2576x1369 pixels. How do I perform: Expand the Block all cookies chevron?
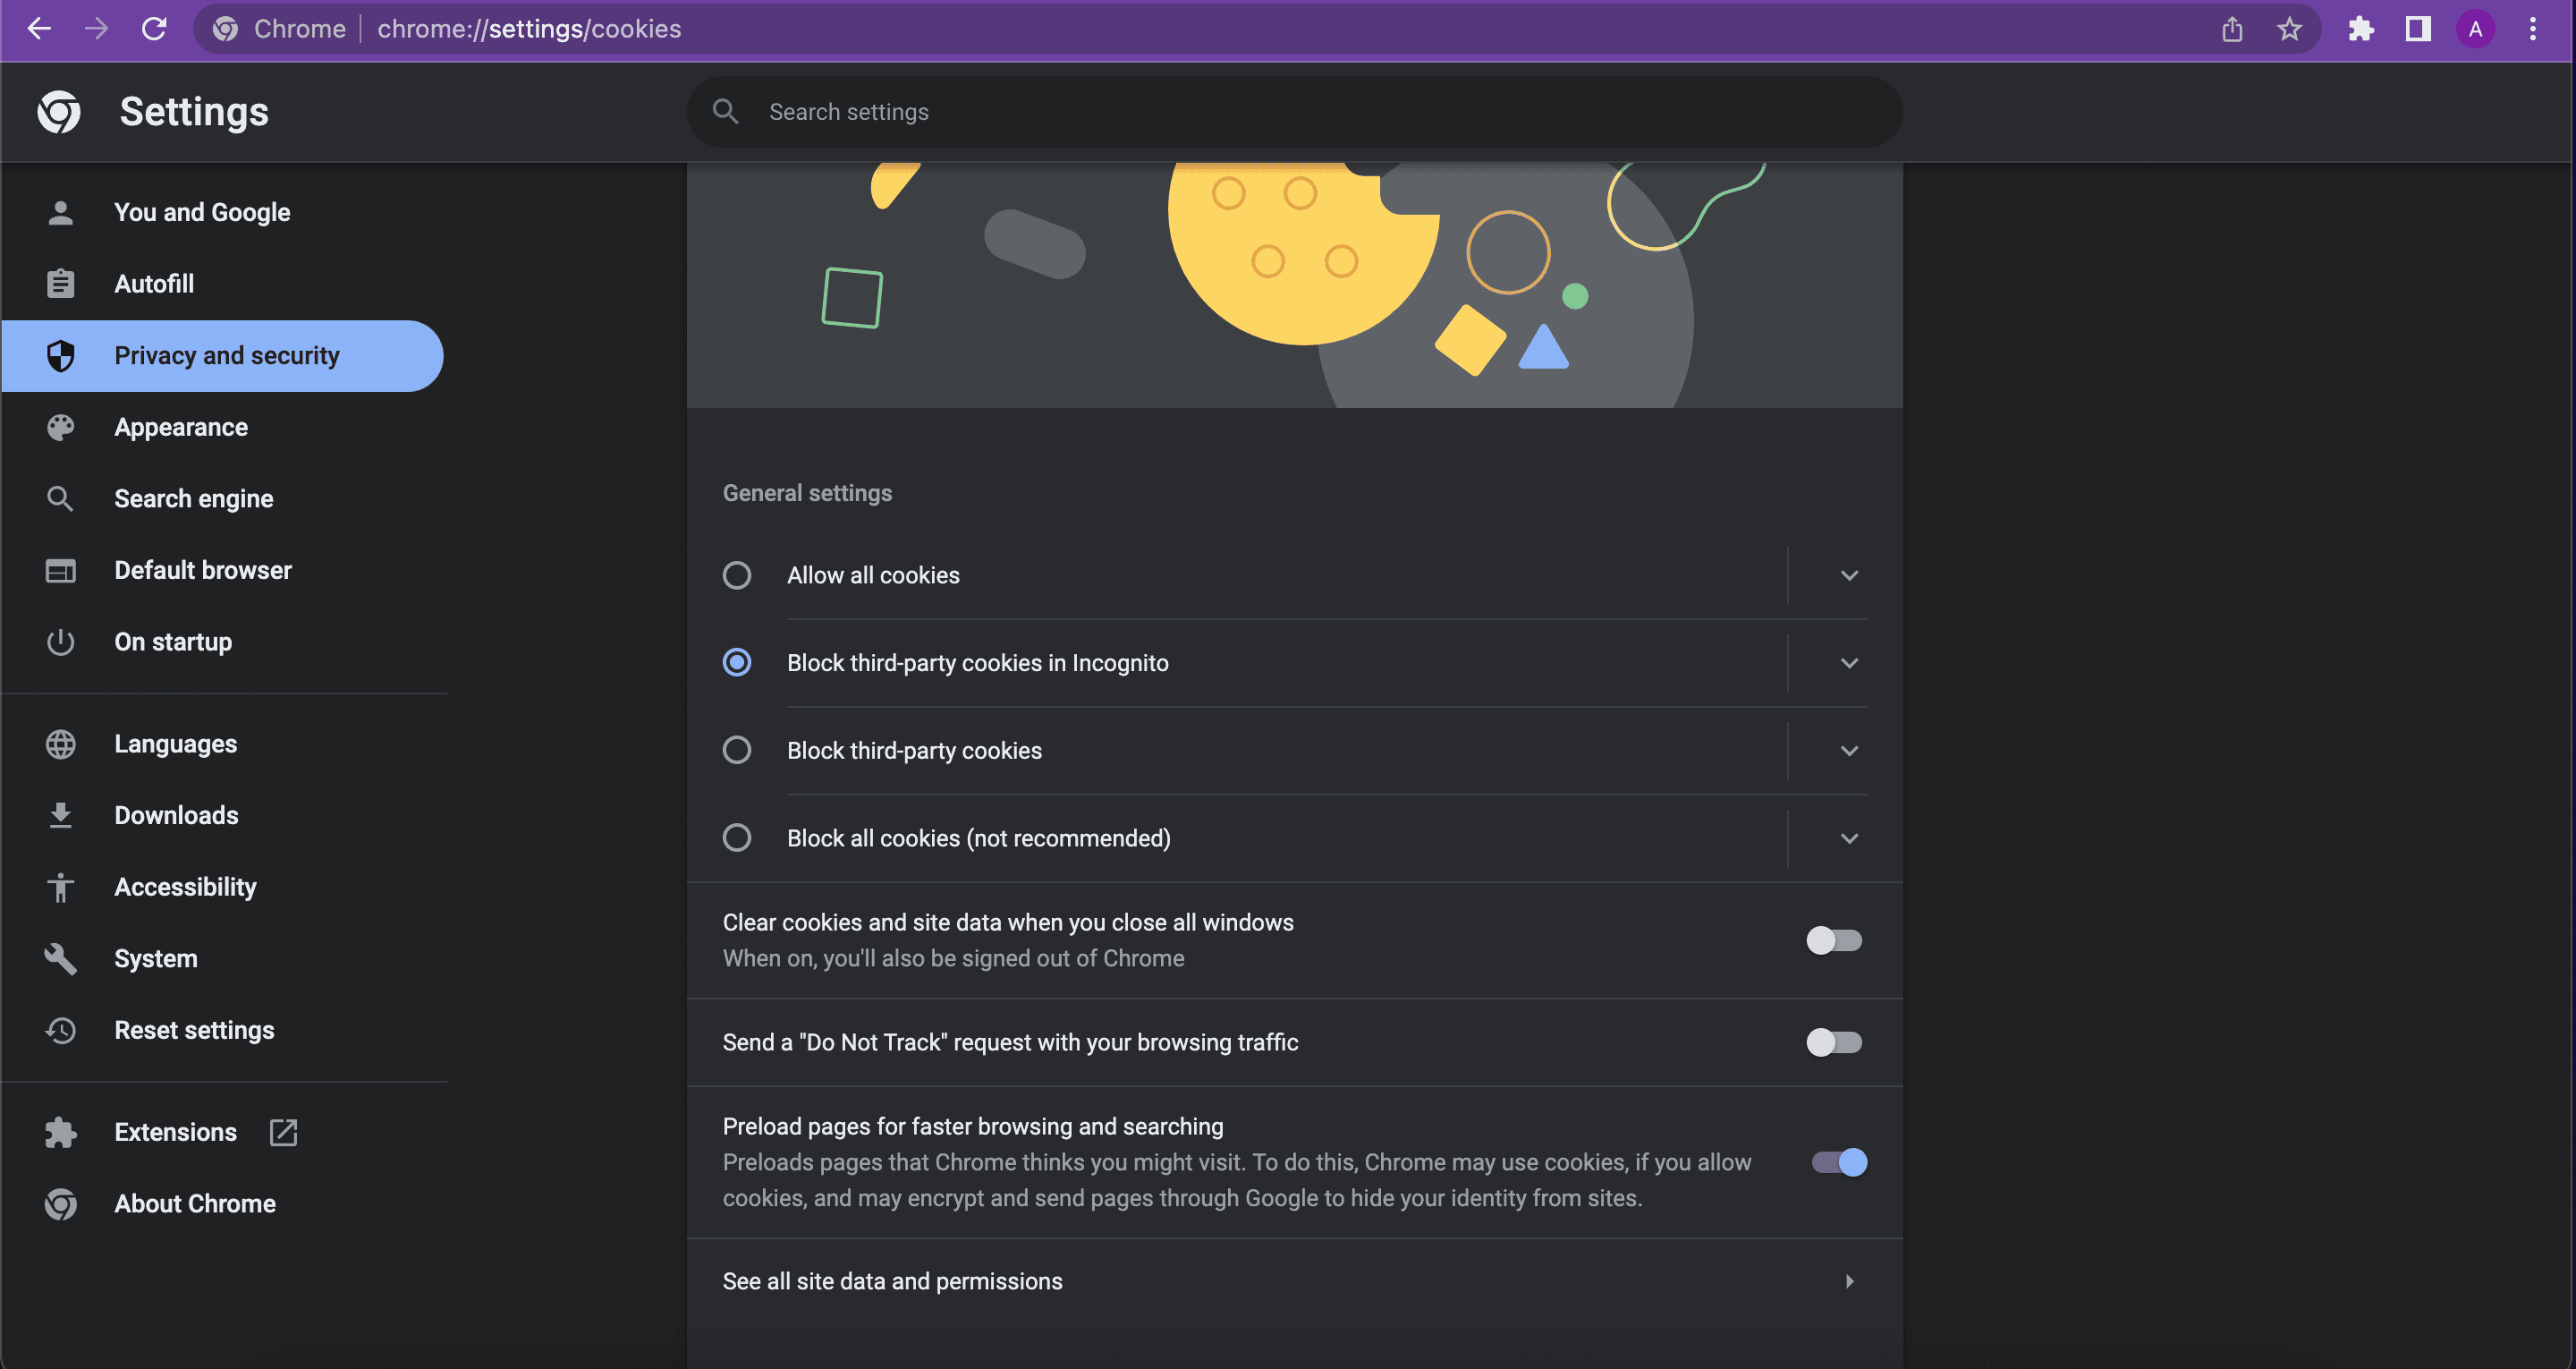tap(1847, 838)
